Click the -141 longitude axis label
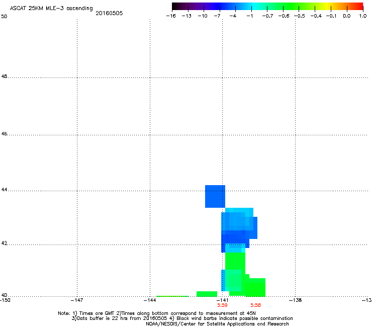Viewport: 372px width, 327px height. coord(222,300)
